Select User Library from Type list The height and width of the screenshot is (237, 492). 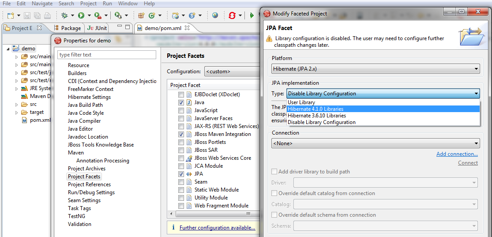383,102
